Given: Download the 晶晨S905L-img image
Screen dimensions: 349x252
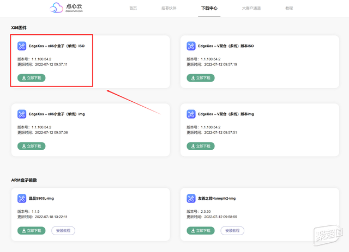Looking at the screenshot, I should 32,231.
